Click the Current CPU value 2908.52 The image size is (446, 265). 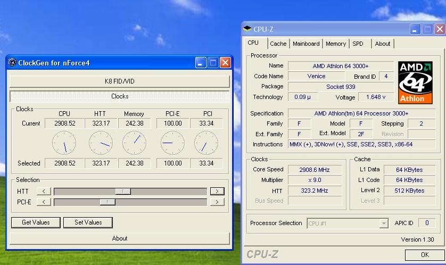(x=64, y=123)
